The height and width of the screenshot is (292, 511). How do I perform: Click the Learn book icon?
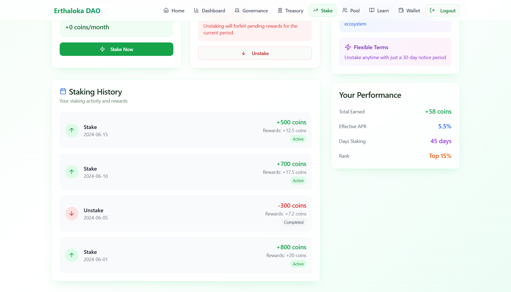[372, 10]
